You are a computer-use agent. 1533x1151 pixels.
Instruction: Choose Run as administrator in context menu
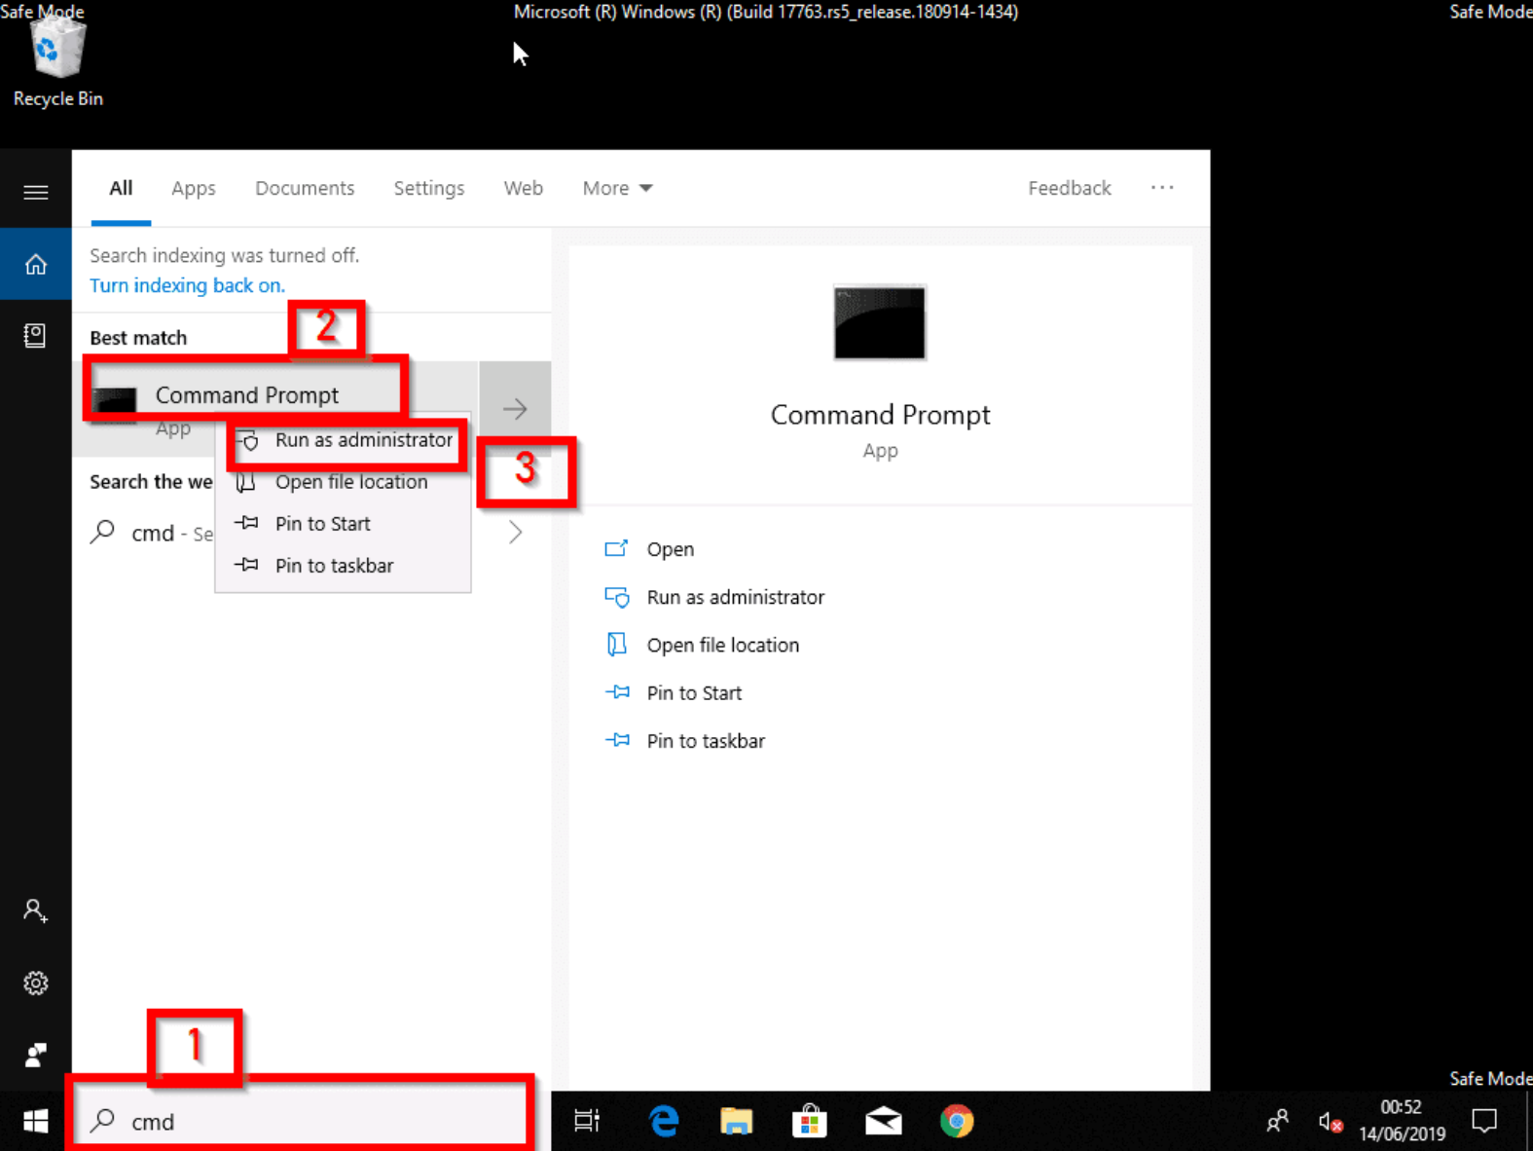click(x=344, y=440)
